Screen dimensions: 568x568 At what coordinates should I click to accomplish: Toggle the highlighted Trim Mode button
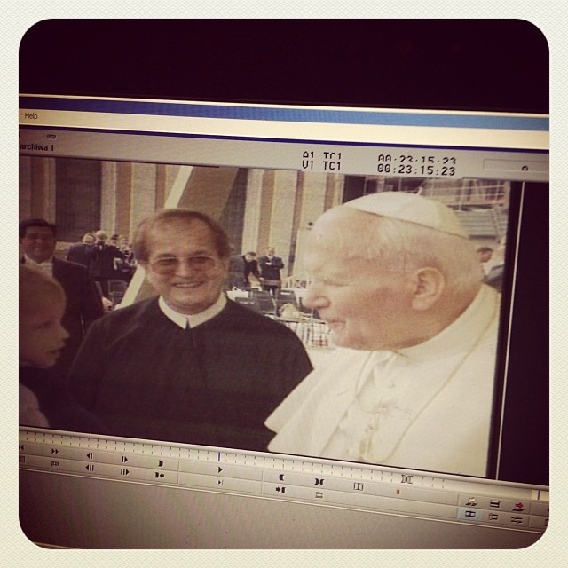tap(470, 514)
